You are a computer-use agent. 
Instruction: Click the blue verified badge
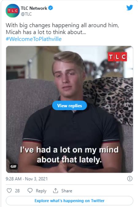51,8
